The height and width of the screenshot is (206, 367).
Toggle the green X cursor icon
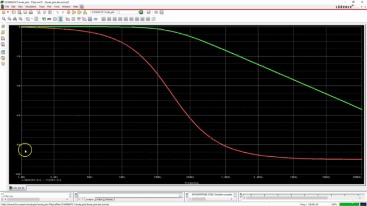(60, 19)
